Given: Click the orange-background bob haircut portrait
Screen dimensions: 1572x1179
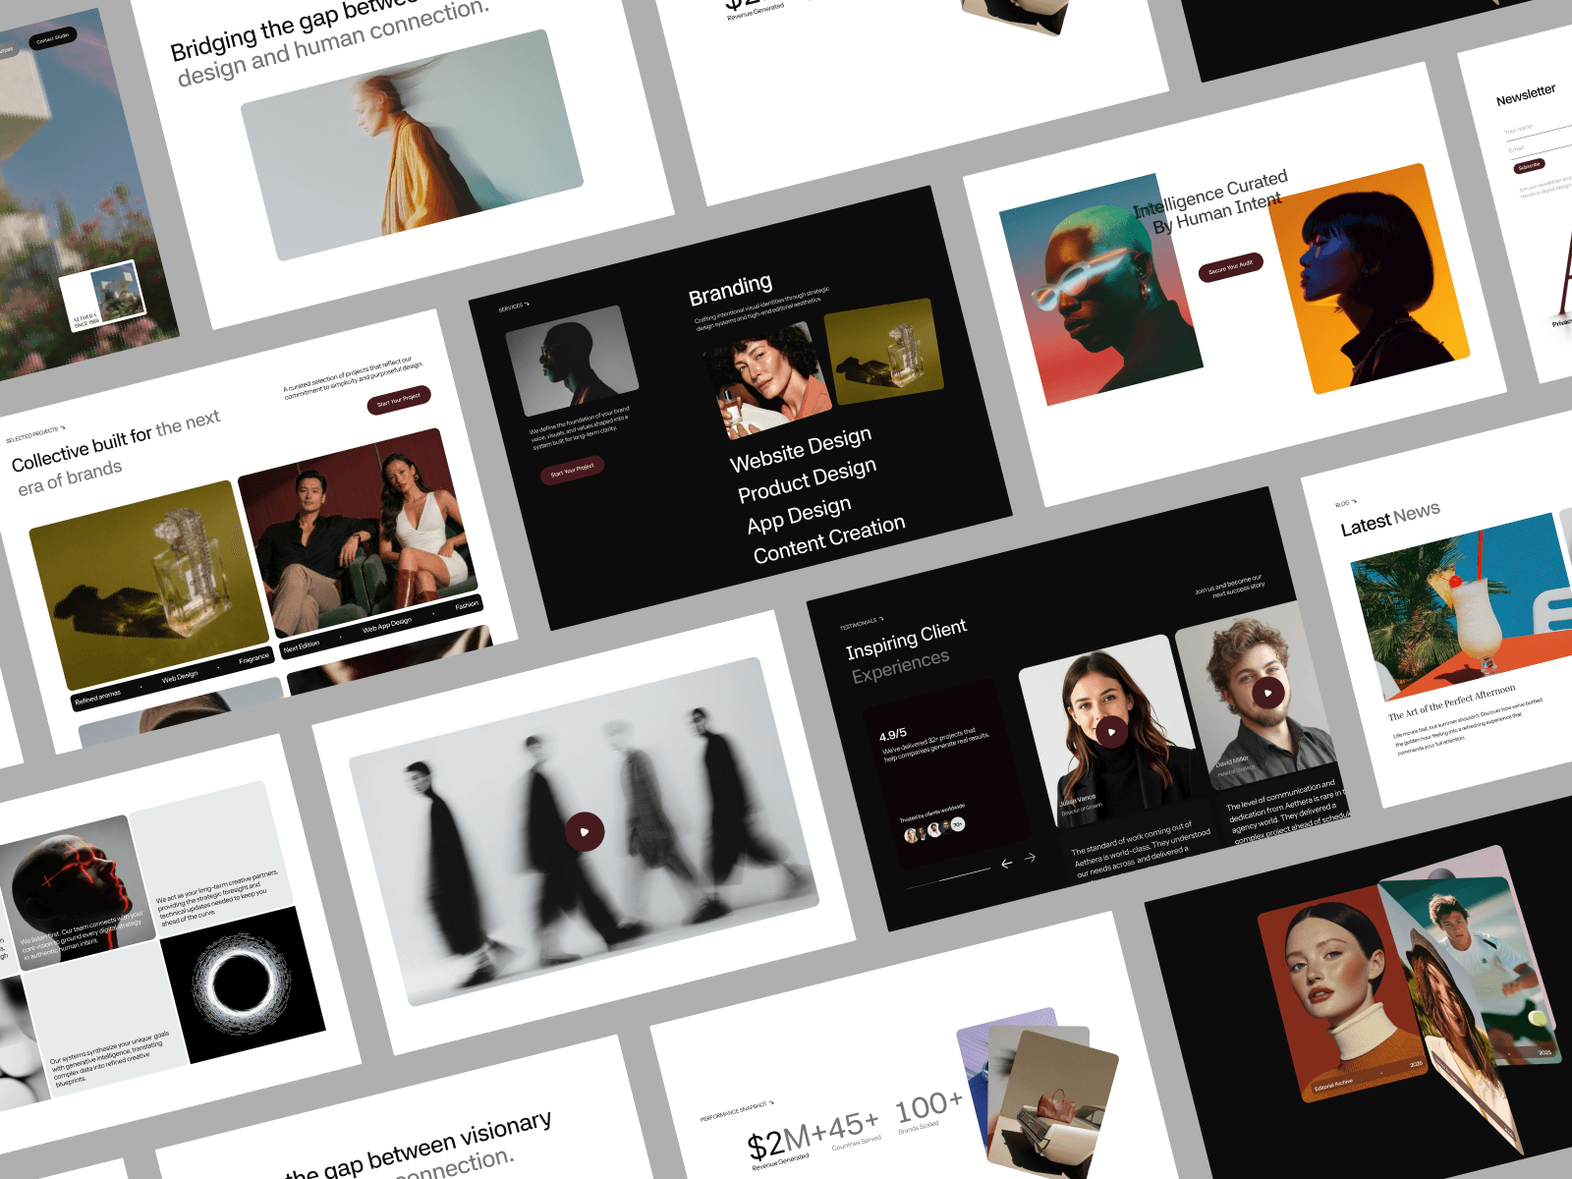Looking at the screenshot, I should coord(1370,278).
